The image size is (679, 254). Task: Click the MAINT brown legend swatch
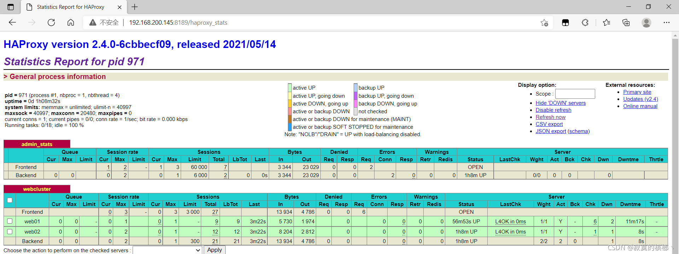[x=290, y=119]
